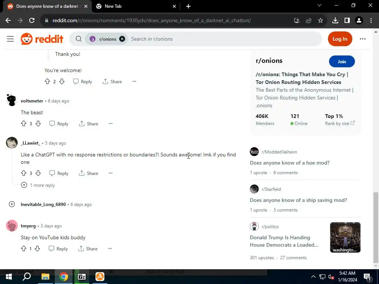Share the "You're welcome!" comment

pyautogui.click(x=112, y=82)
